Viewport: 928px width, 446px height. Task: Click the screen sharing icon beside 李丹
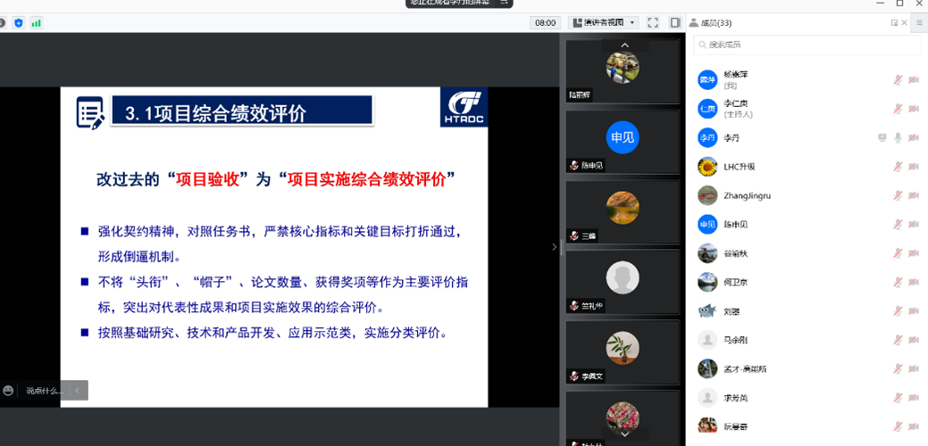click(882, 138)
